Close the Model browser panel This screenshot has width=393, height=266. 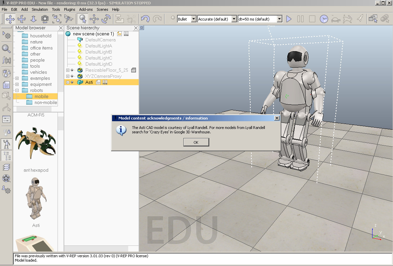61,28
